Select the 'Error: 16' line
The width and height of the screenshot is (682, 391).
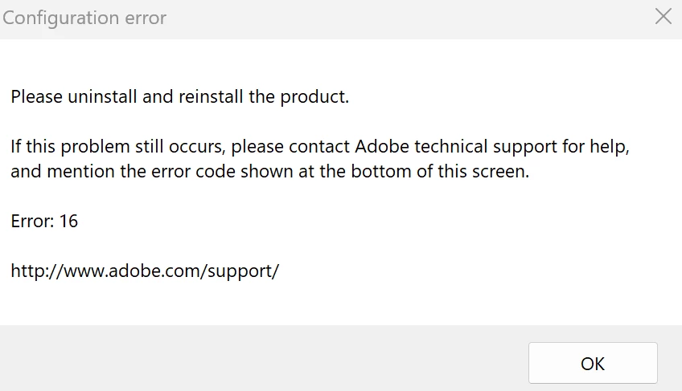(x=44, y=221)
